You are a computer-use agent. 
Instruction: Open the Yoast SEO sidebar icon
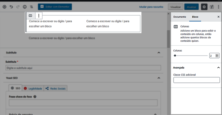(212, 7)
